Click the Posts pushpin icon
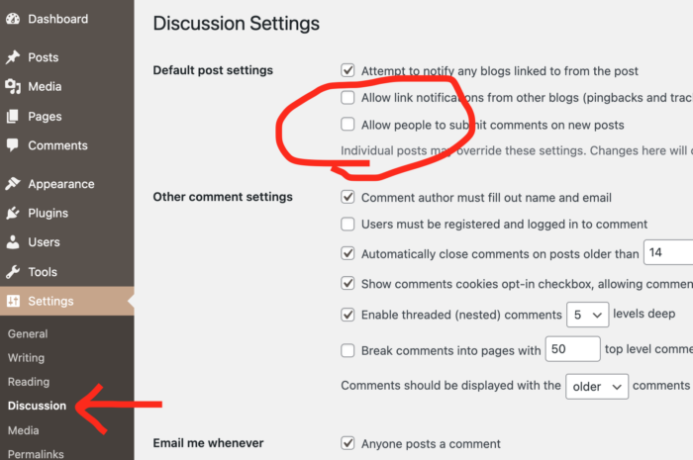693x460 pixels. (13, 58)
